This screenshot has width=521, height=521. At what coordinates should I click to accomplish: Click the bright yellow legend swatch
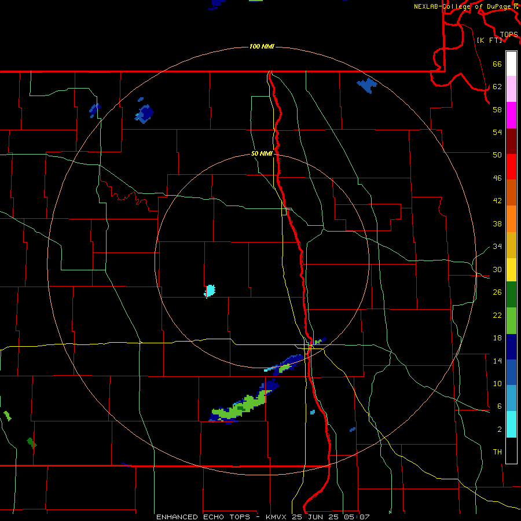click(511, 270)
